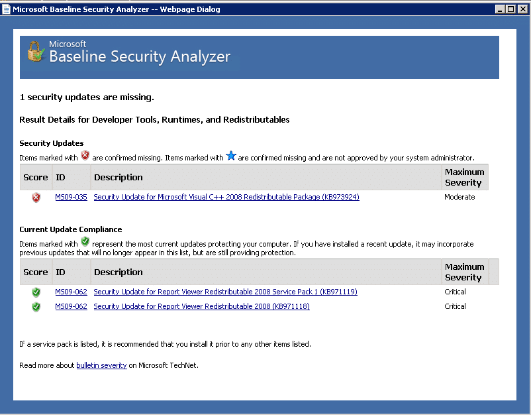This screenshot has height=415, width=531.
Task: Click the green shield score icon for KB971118
Action: coord(36,307)
